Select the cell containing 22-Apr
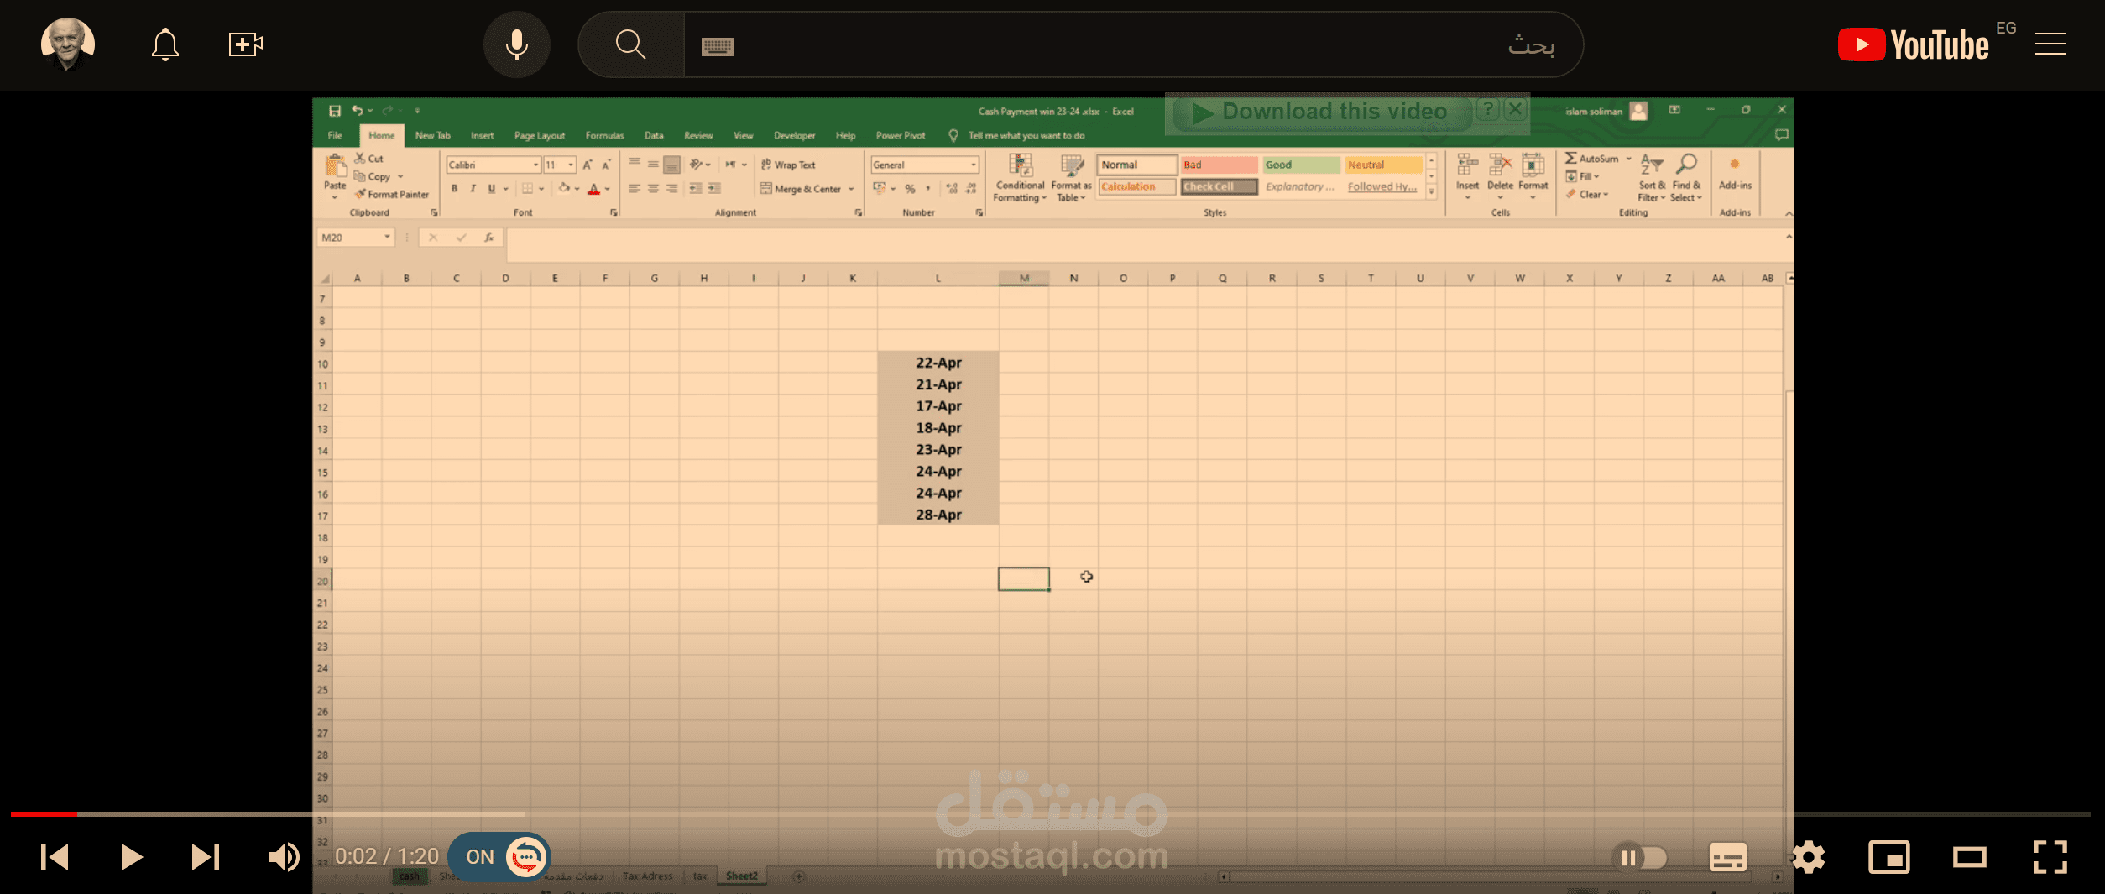The image size is (2105, 894). [x=938, y=363]
